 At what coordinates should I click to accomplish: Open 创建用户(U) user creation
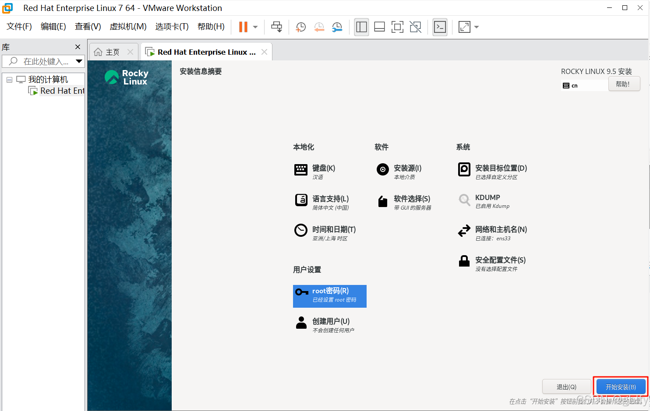pyautogui.click(x=325, y=325)
